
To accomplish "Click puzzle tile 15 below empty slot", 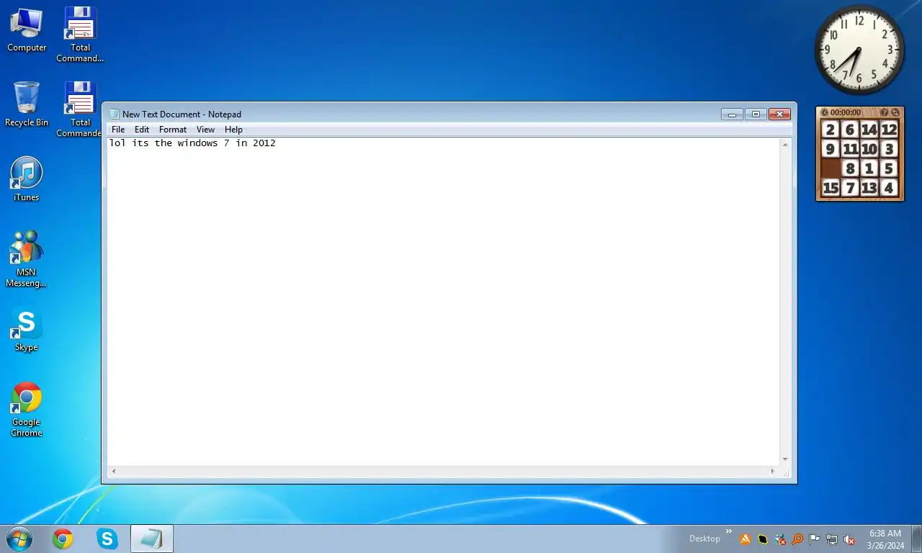I will click(831, 188).
